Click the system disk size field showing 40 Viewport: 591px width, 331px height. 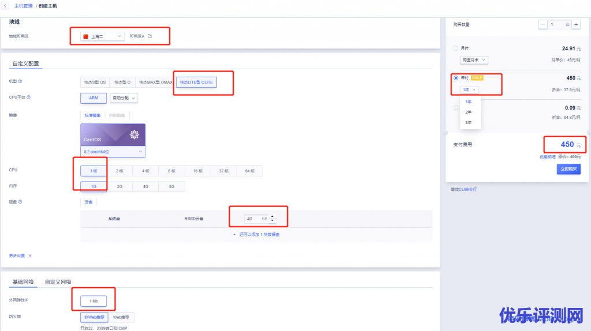(256, 219)
